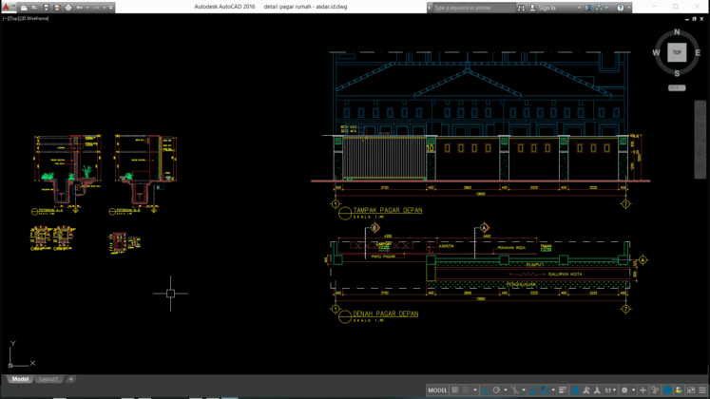
Task: Click the E compass label on ViewCube
Action: click(x=698, y=53)
